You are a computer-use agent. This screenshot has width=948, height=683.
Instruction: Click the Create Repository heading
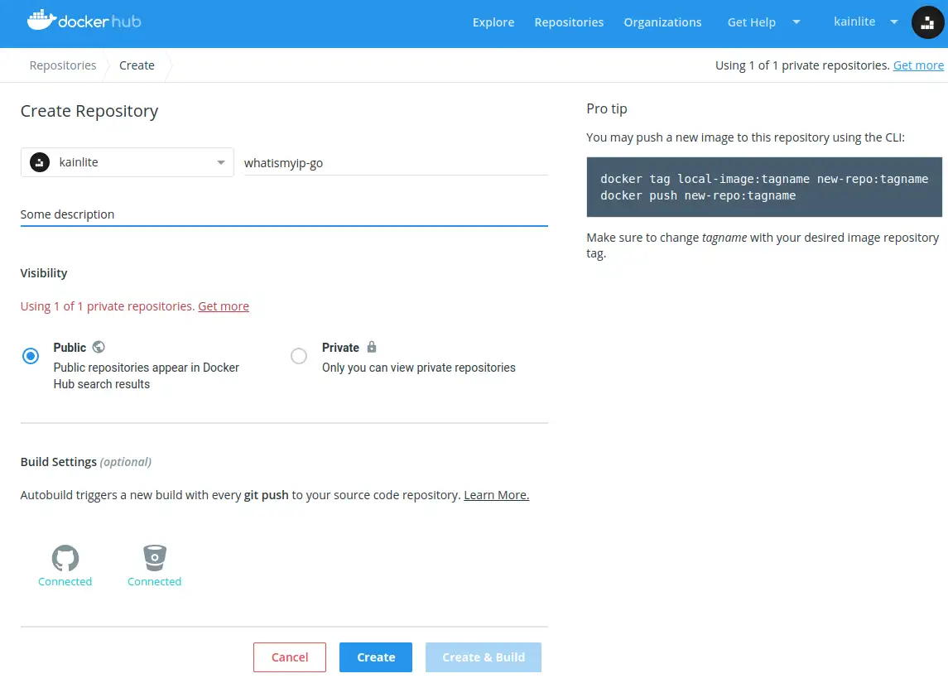point(89,111)
